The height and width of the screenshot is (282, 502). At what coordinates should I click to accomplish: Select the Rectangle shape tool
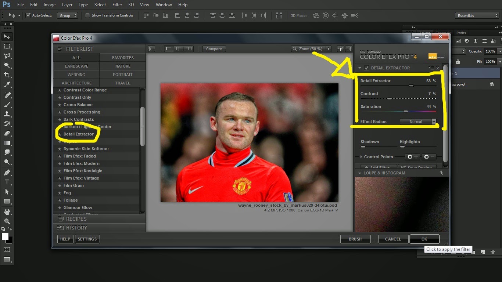[7, 201]
